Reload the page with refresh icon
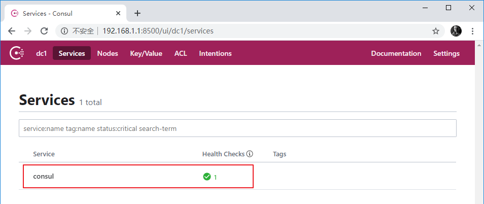This screenshot has height=204, width=484. pyautogui.click(x=45, y=31)
